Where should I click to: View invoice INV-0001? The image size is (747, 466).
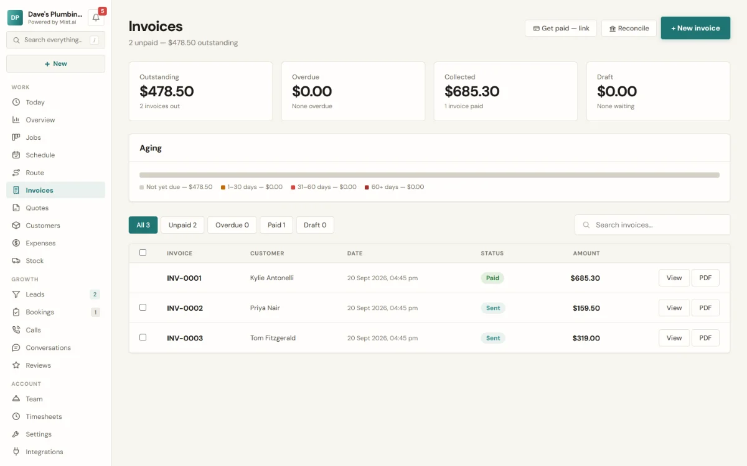(x=674, y=278)
